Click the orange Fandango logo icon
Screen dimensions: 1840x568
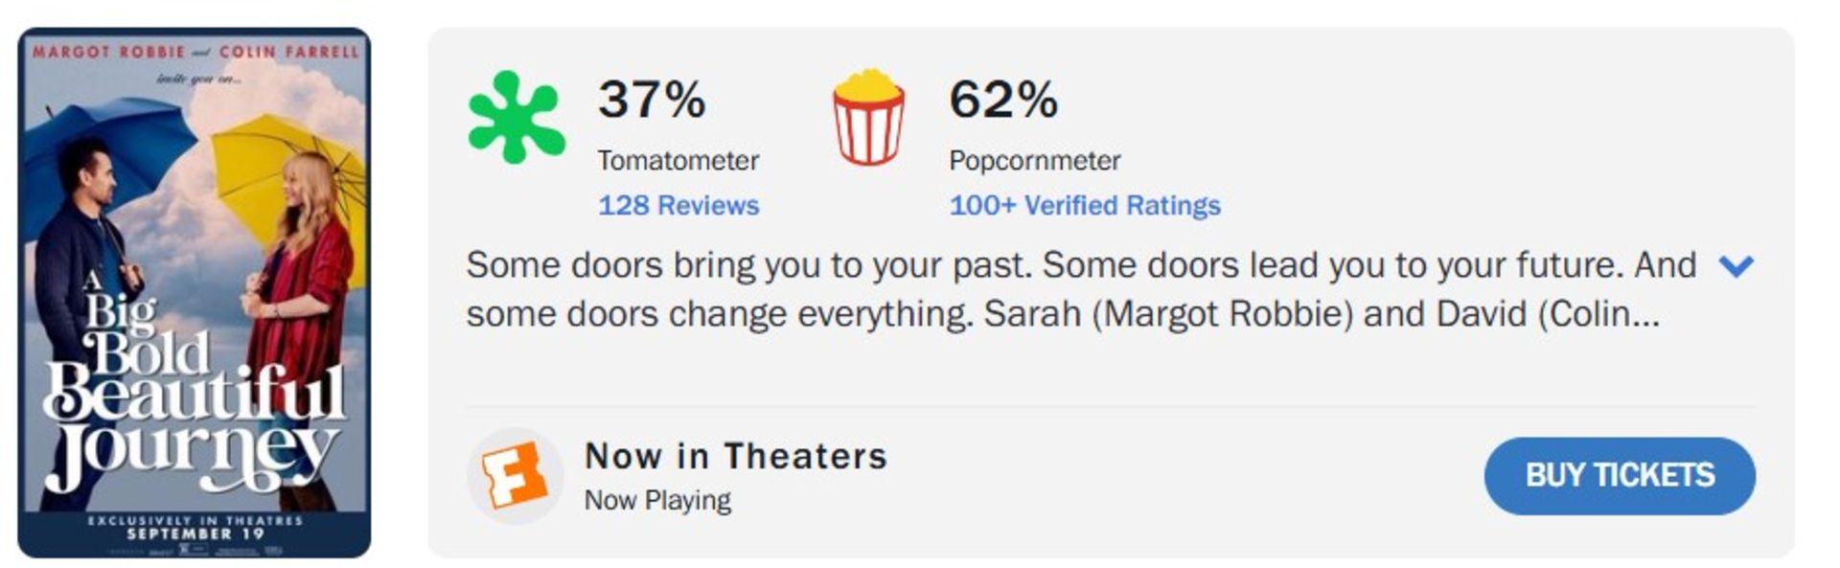[x=515, y=476]
